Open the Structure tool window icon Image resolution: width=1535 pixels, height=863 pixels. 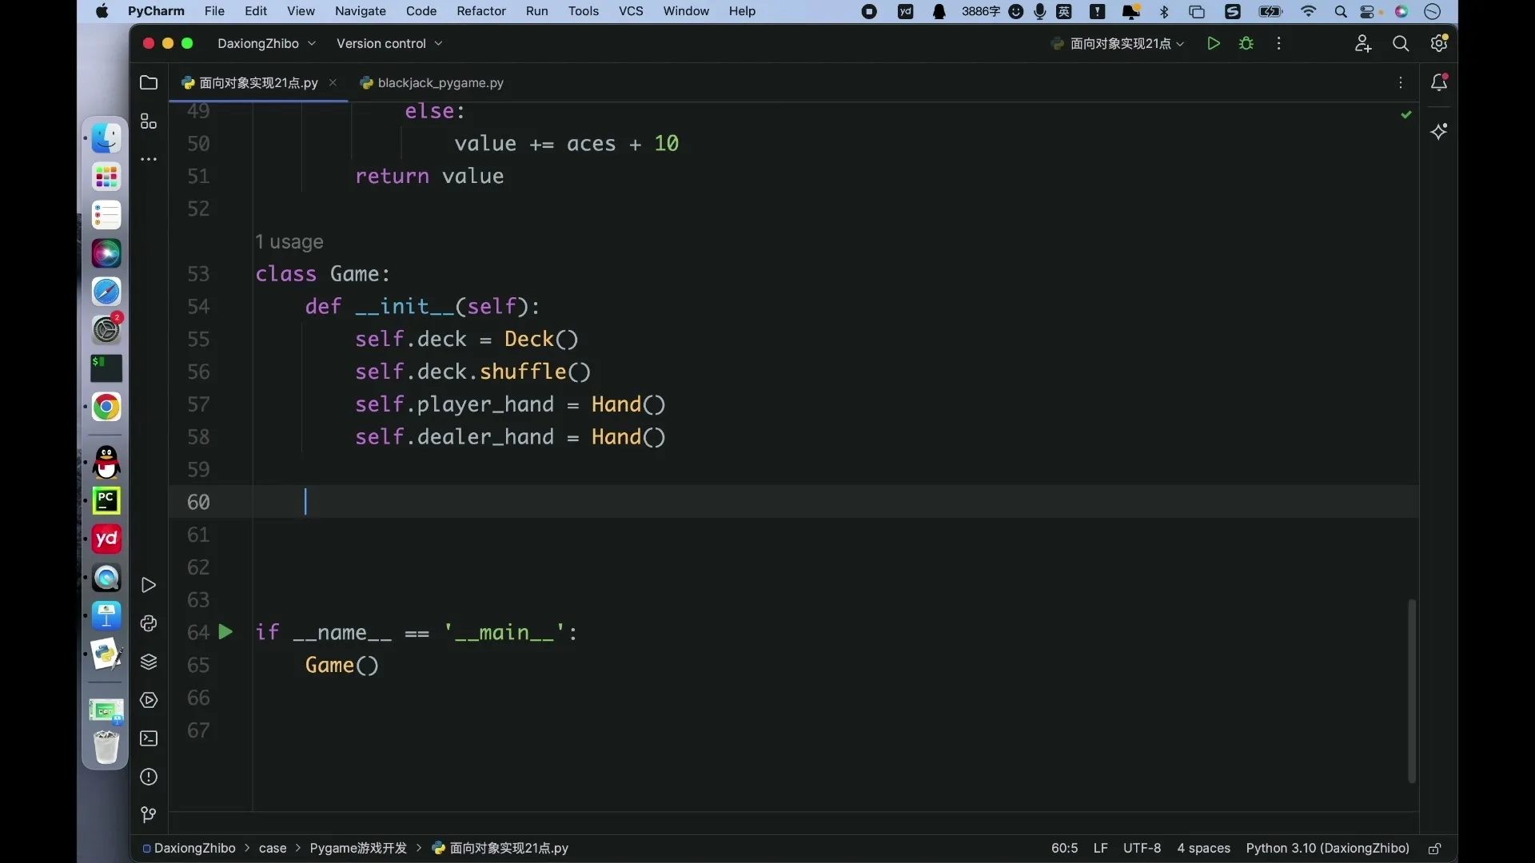click(149, 121)
